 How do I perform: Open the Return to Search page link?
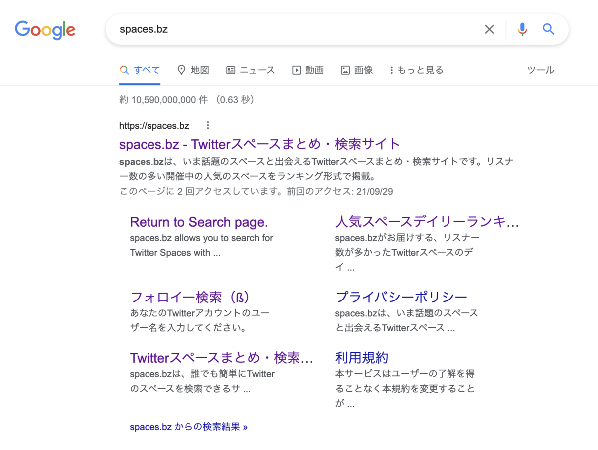click(199, 222)
